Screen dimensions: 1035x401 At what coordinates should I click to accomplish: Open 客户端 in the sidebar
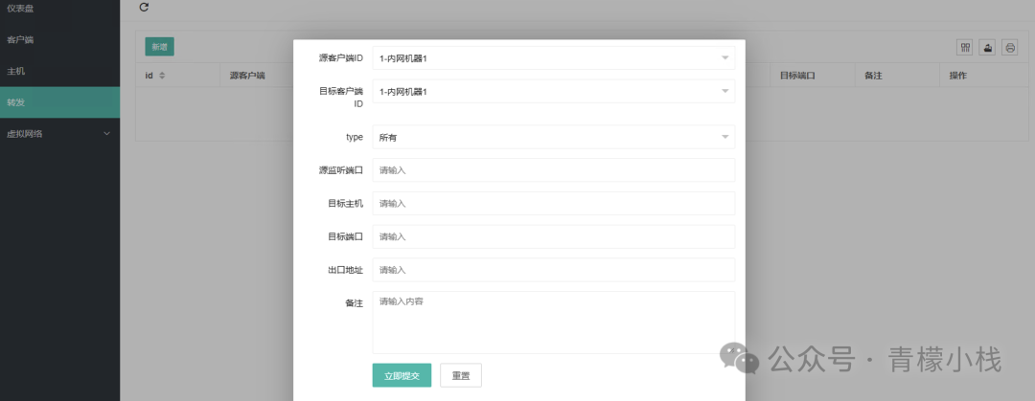20,40
